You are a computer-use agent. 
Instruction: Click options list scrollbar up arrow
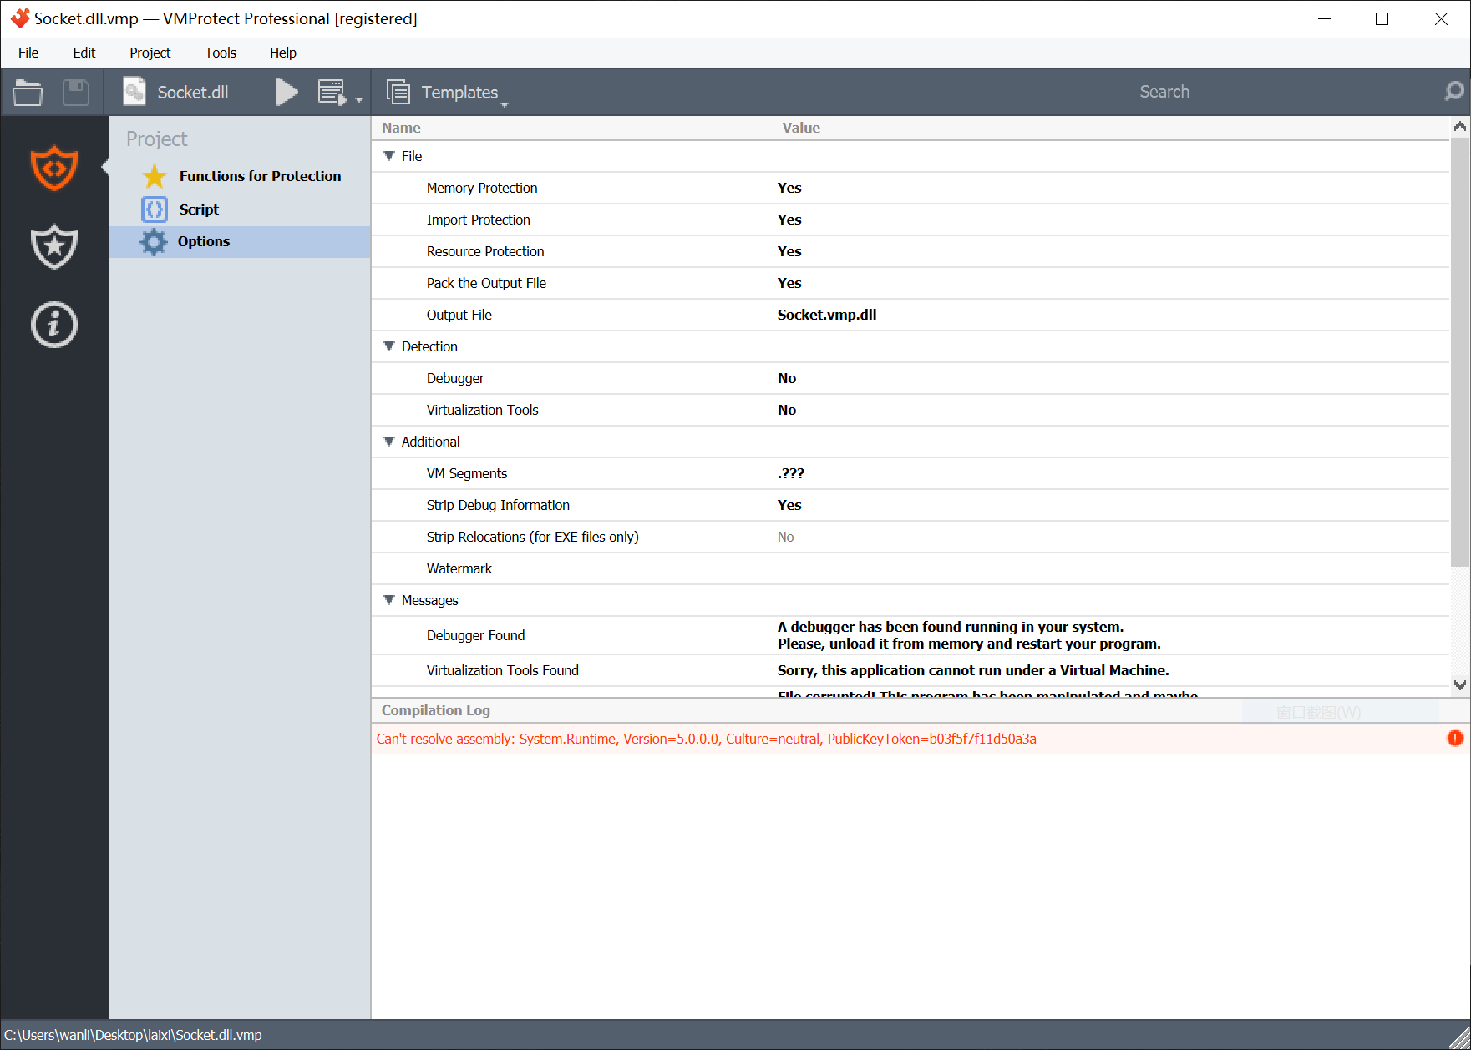[1459, 127]
